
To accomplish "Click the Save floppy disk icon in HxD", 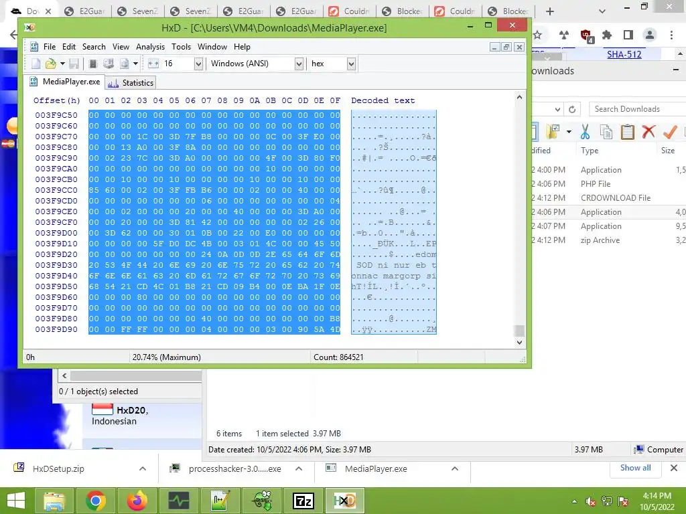I will pyautogui.click(x=74, y=64).
